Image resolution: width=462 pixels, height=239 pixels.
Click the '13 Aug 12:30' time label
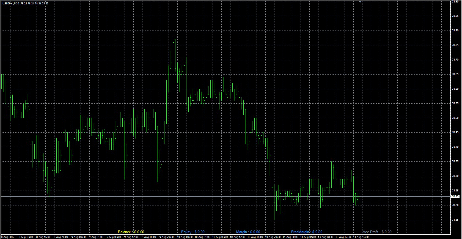click(343, 237)
